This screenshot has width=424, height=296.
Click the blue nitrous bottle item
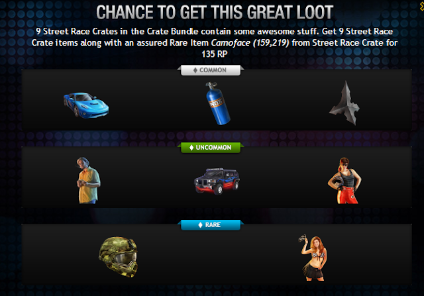(218, 103)
